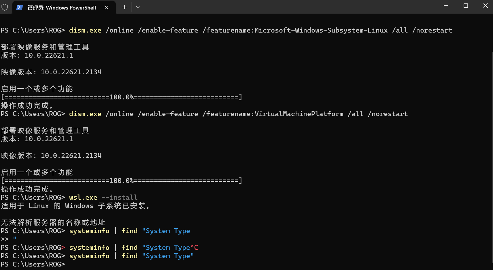Expand the new tab profile dropdown chevron
493x270 pixels.
click(138, 7)
